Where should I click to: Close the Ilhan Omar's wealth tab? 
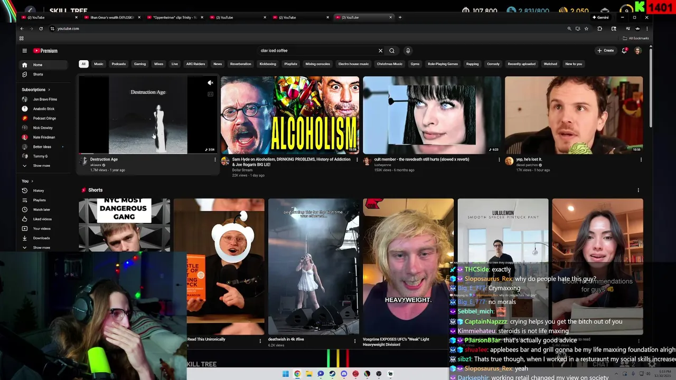(139, 17)
